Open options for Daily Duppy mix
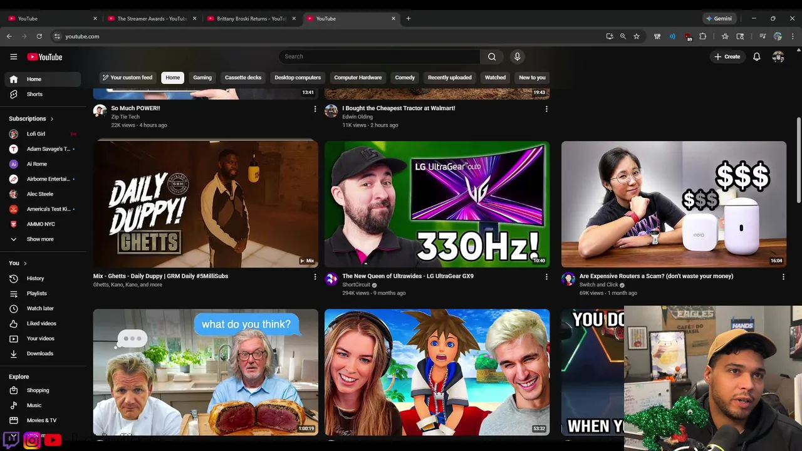 pos(315,277)
